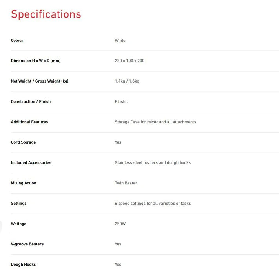Viewport: 279px width, 274px height.
Task: Click the Mixing Action label
Action: pos(24,183)
